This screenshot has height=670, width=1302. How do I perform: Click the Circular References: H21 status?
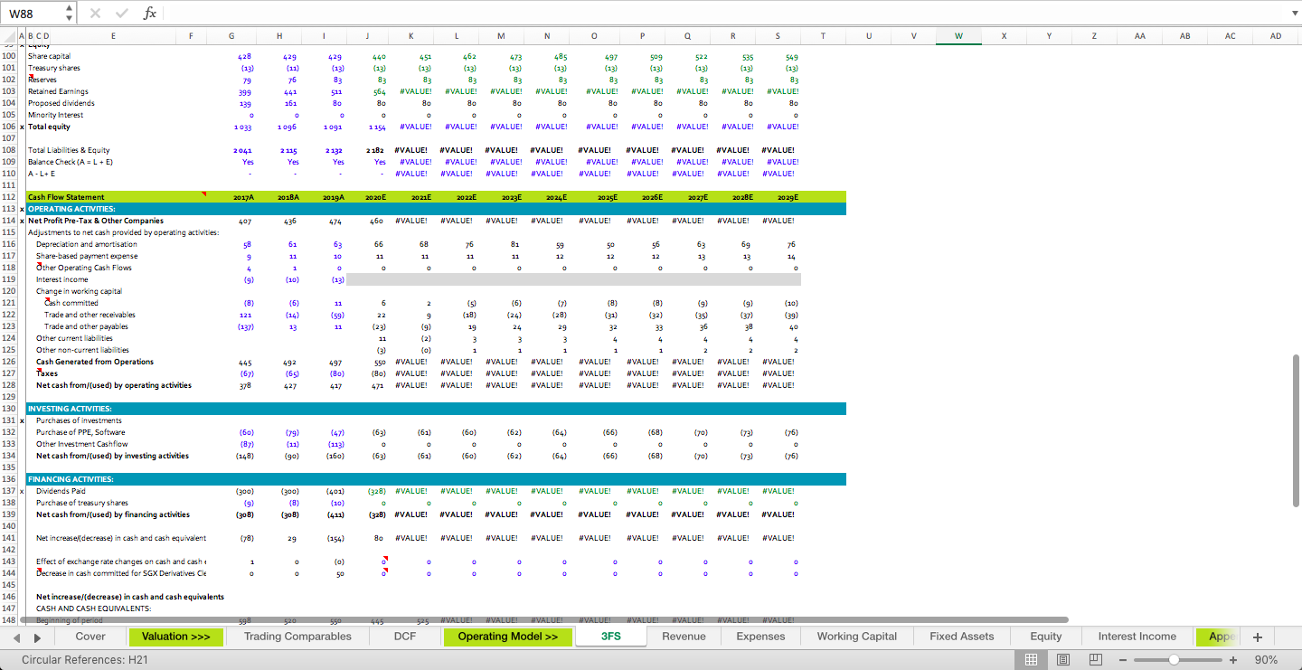pyautogui.click(x=85, y=660)
